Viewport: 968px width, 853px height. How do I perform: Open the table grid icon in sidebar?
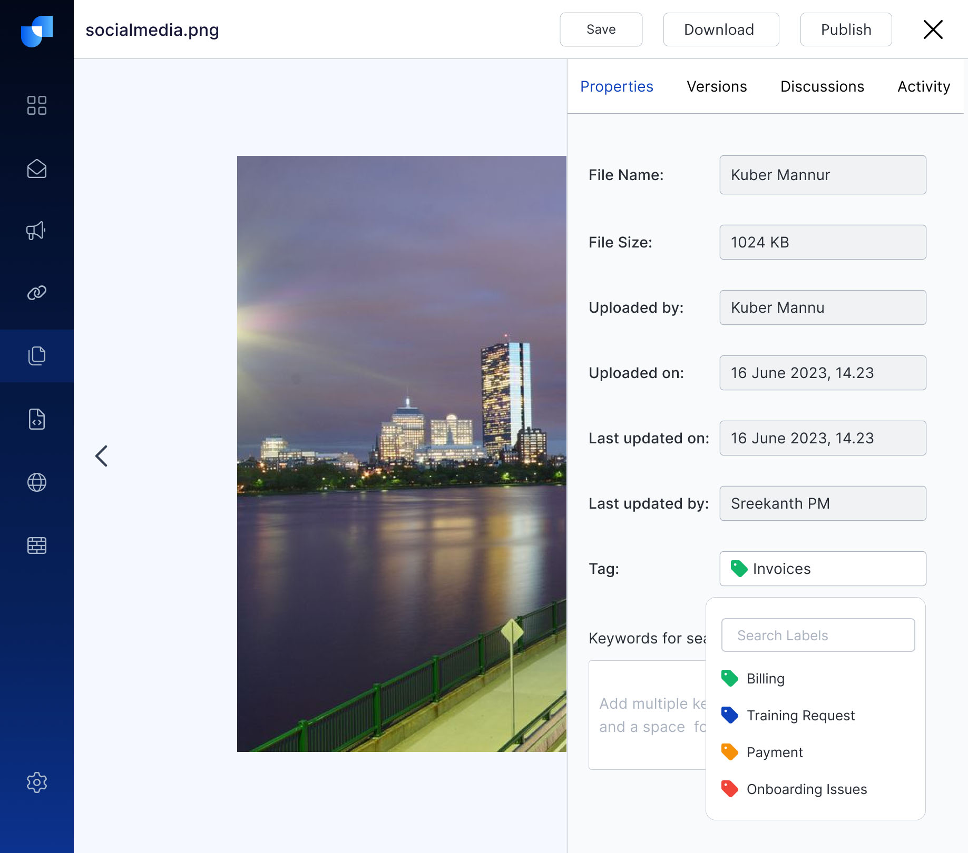(x=37, y=545)
